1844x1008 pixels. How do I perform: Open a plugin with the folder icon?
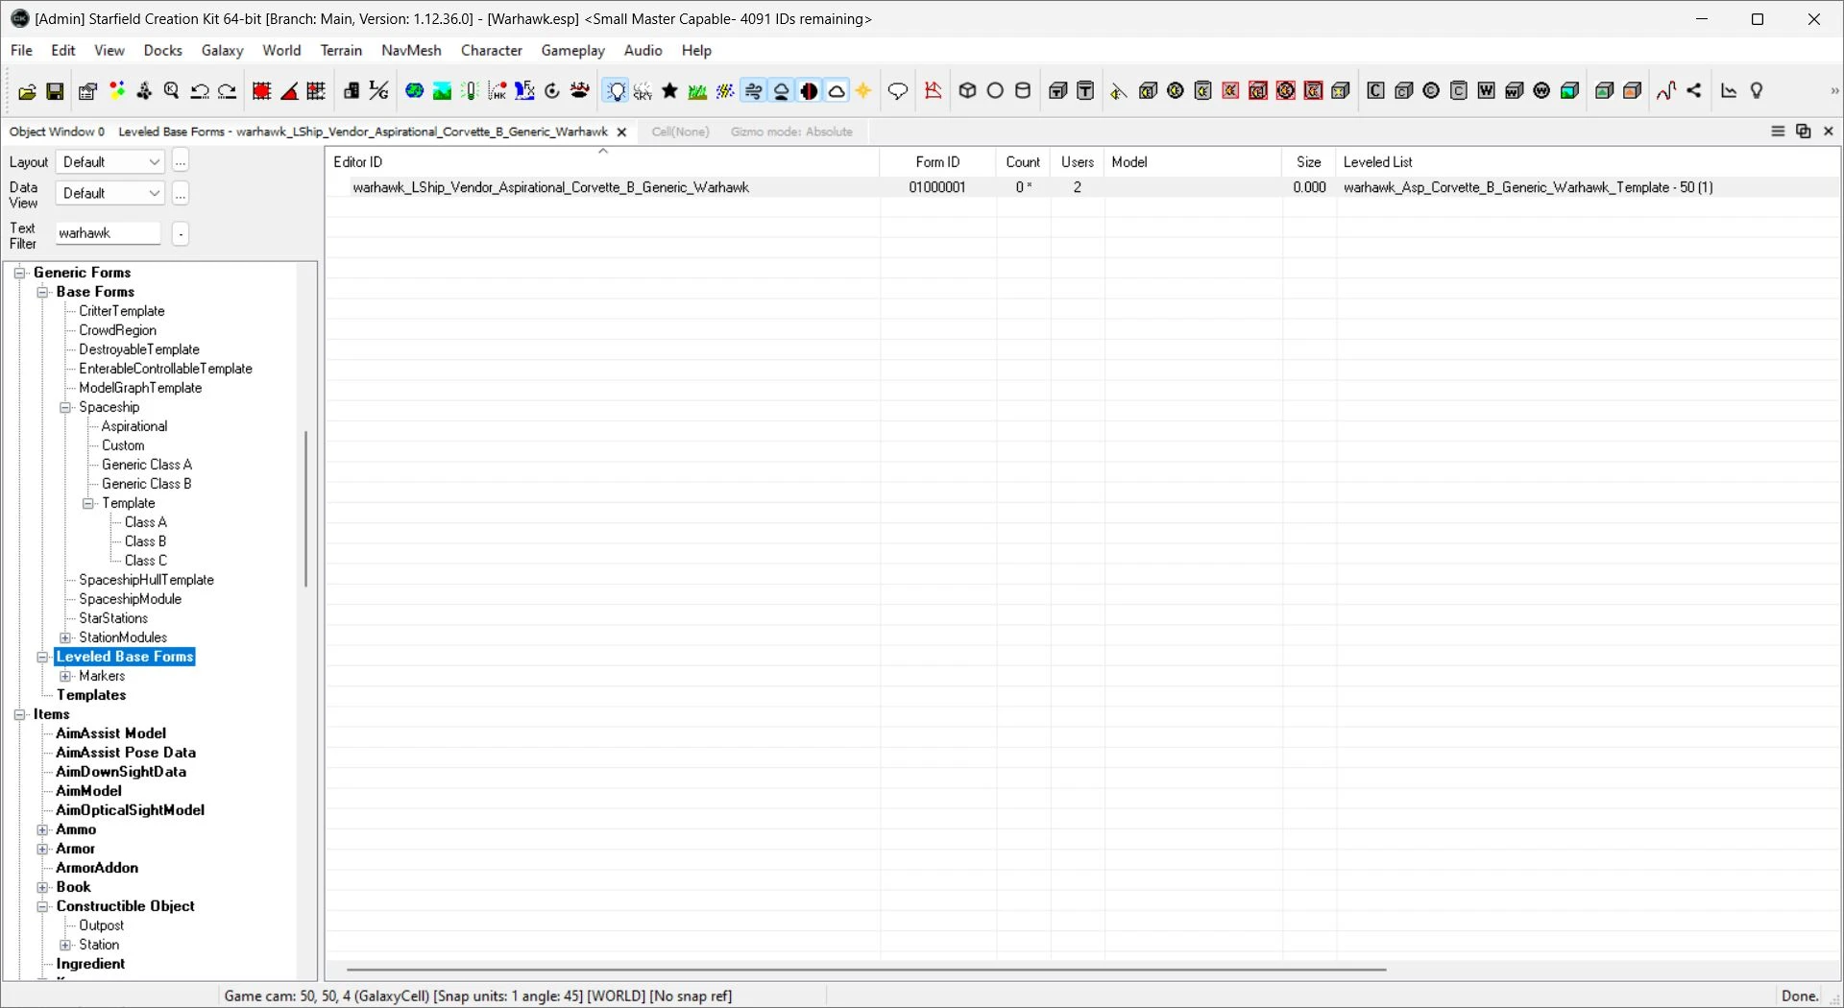tap(27, 91)
